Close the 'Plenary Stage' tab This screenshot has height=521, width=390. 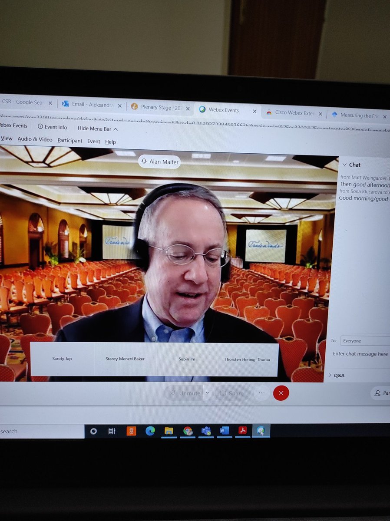click(187, 108)
